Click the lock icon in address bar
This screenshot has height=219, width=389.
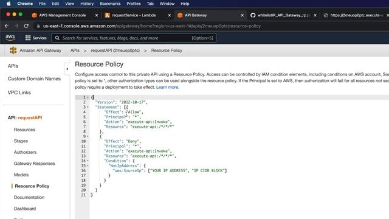pyautogui.click(x=38, y=26)
